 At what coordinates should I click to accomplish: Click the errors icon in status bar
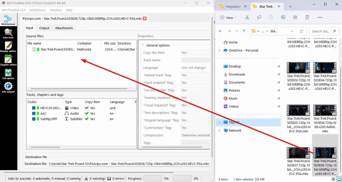click(109, 178)
